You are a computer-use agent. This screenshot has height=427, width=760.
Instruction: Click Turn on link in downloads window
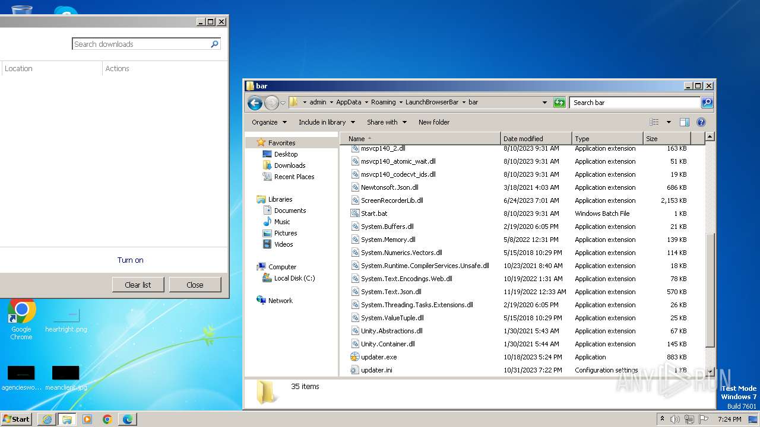point(130,260)
